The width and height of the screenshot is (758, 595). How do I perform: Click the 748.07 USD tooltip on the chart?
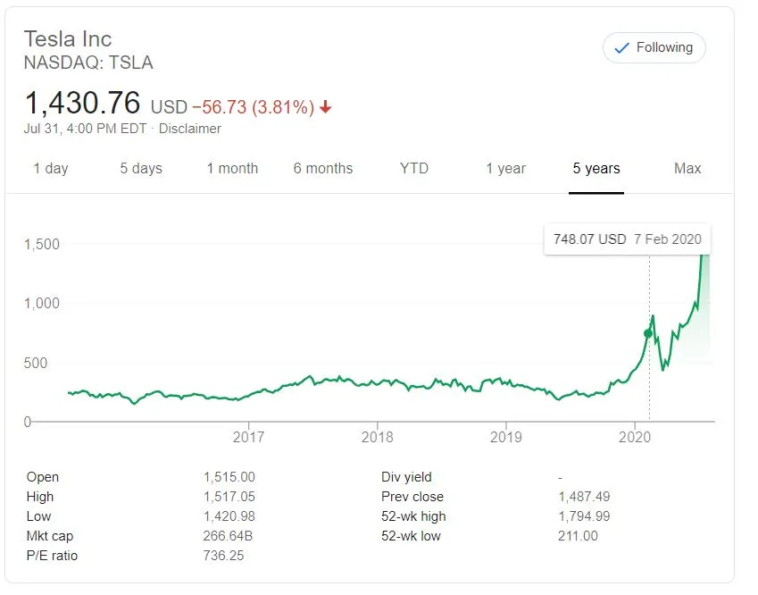(x=627, y=239)
